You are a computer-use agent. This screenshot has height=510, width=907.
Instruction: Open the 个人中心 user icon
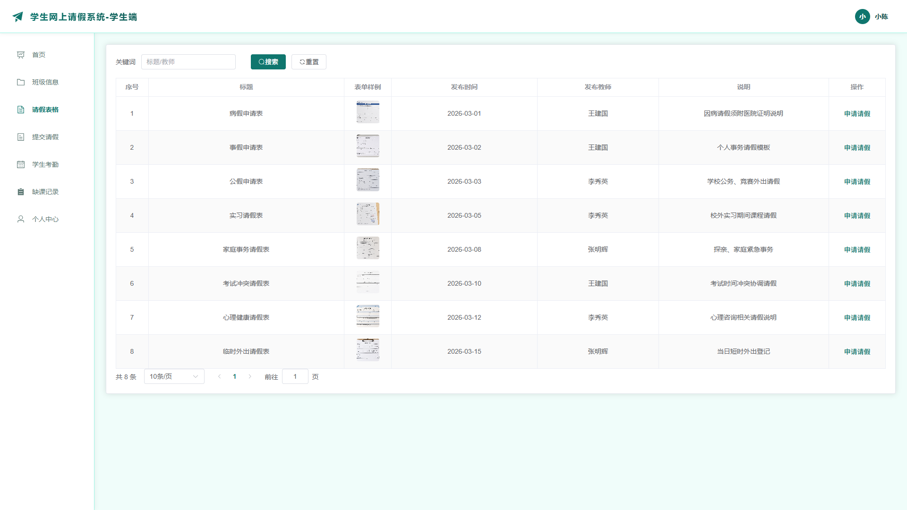point(21,219)
